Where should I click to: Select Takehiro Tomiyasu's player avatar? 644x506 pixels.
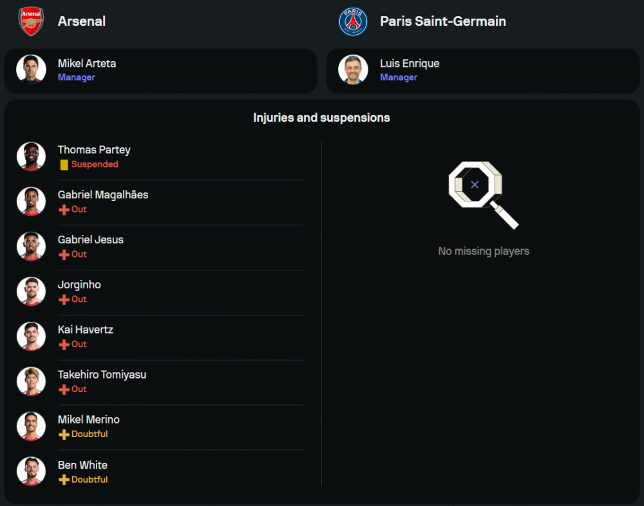31,381
